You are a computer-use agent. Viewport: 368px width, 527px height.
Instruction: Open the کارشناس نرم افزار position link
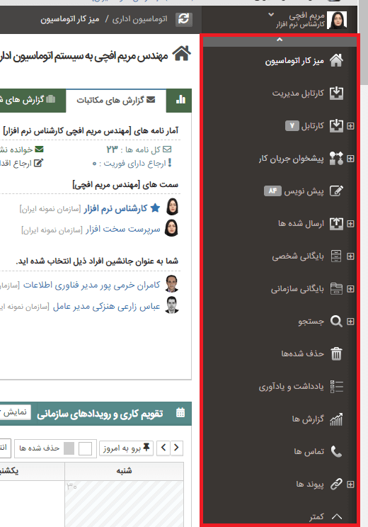[115, 209]
